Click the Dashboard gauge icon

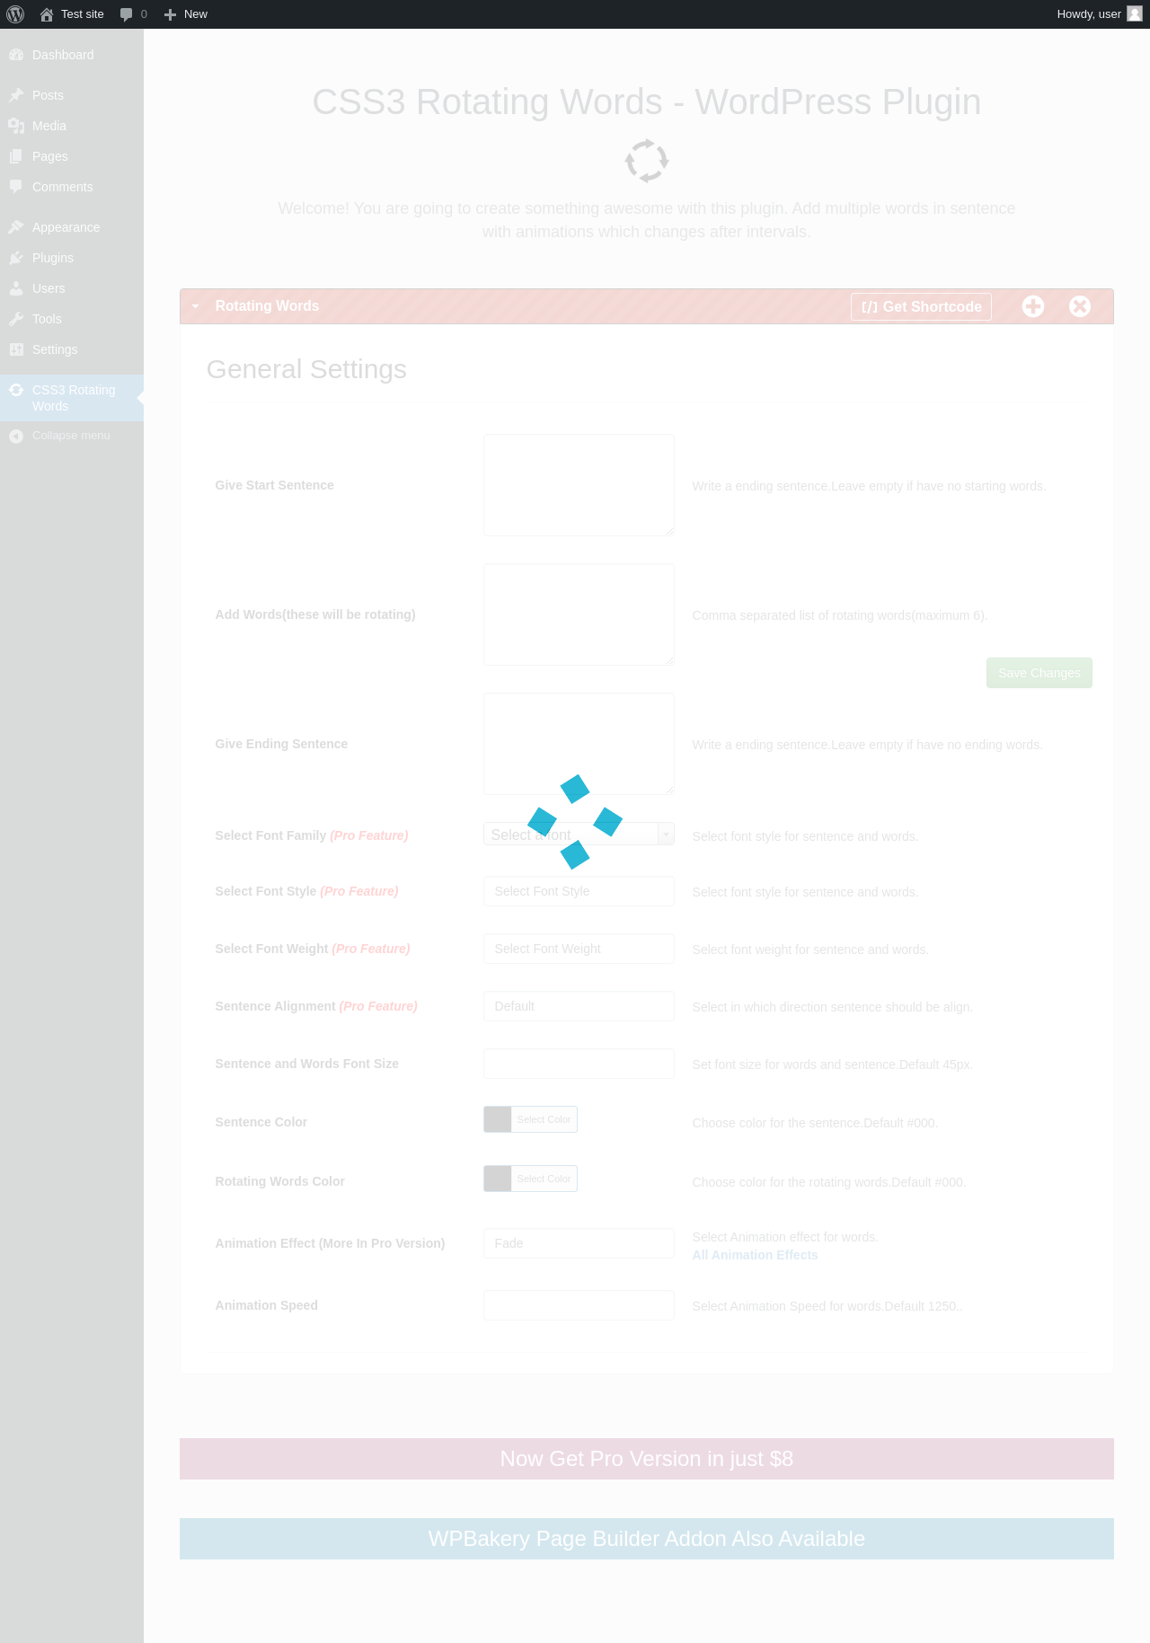point(16,55)
